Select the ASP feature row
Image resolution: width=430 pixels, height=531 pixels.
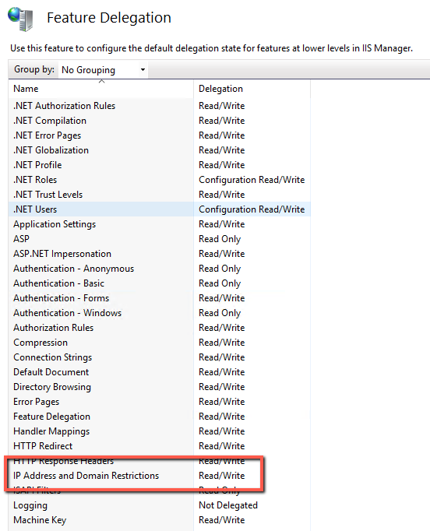pos(159,239)
